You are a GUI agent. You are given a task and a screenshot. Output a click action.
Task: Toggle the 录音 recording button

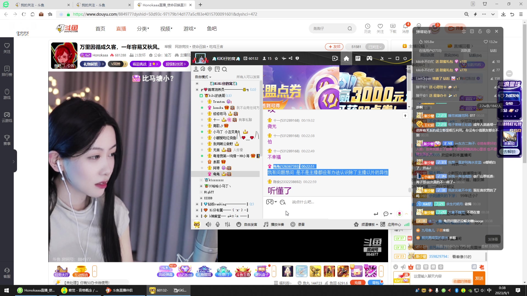click(x=298, y=224)
